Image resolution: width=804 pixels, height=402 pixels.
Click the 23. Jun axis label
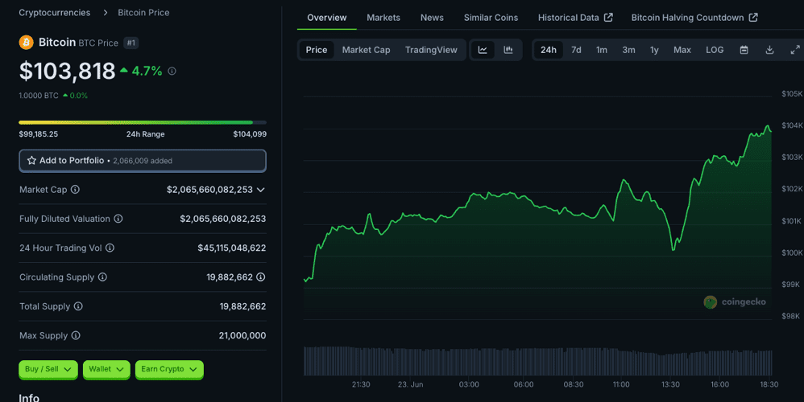coord(410,384)
